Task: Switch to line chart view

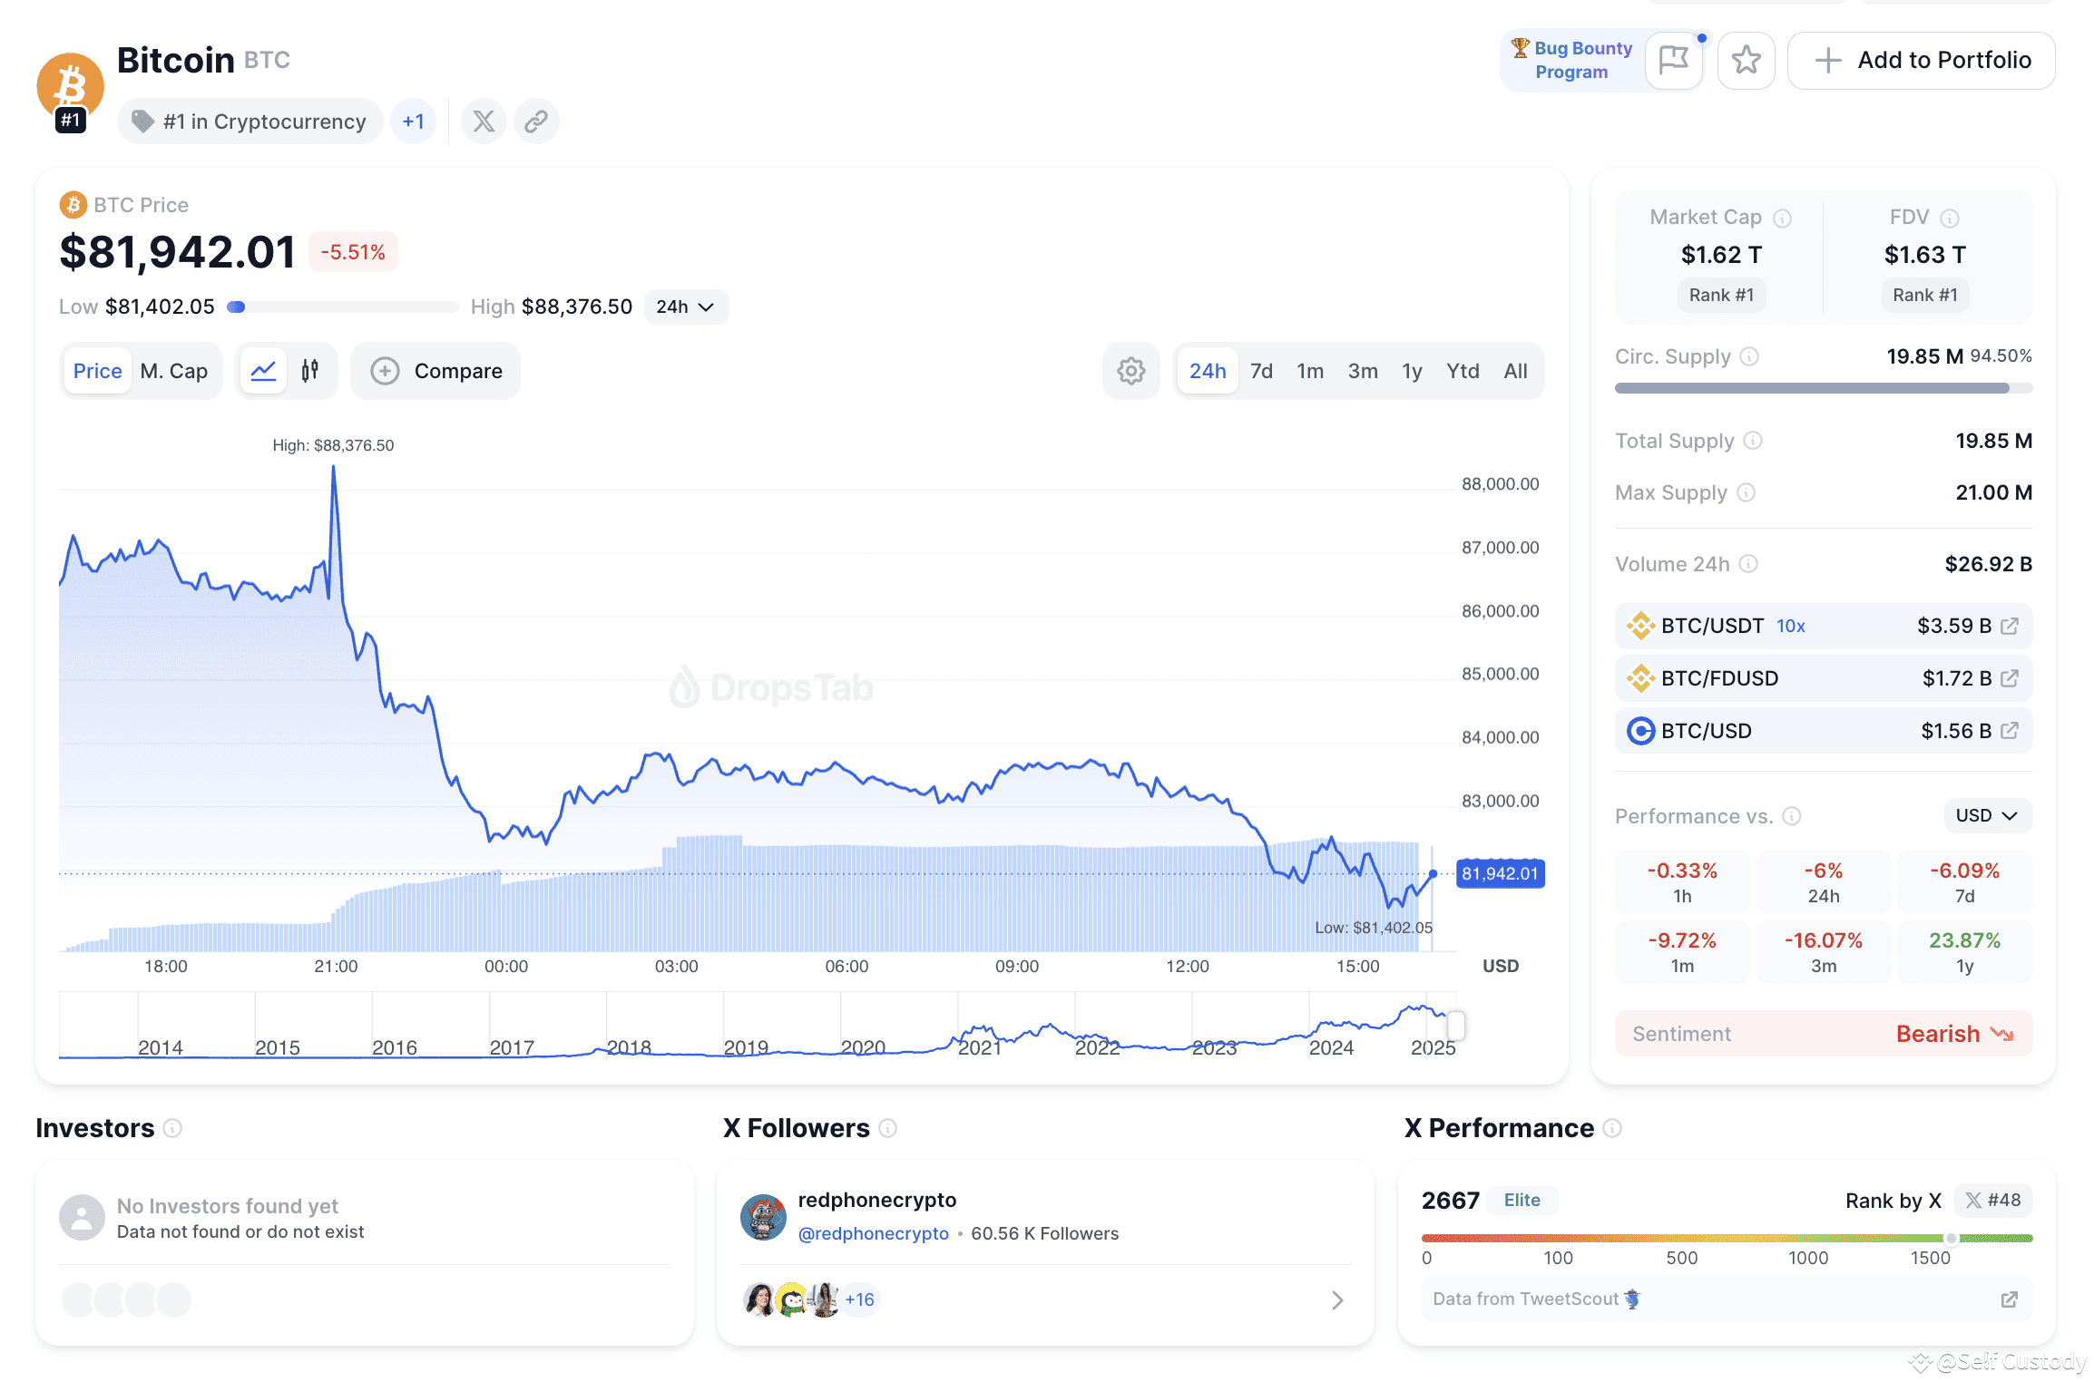Action: point(263,371)
